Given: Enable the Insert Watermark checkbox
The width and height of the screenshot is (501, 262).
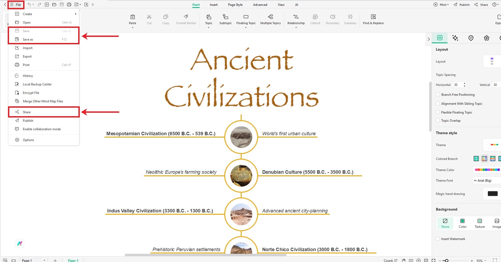Looking at the screenshot, I should click(438, 239).
